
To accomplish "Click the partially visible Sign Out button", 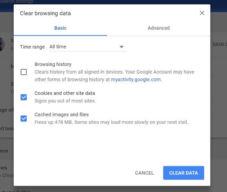I will pos(219,45).
